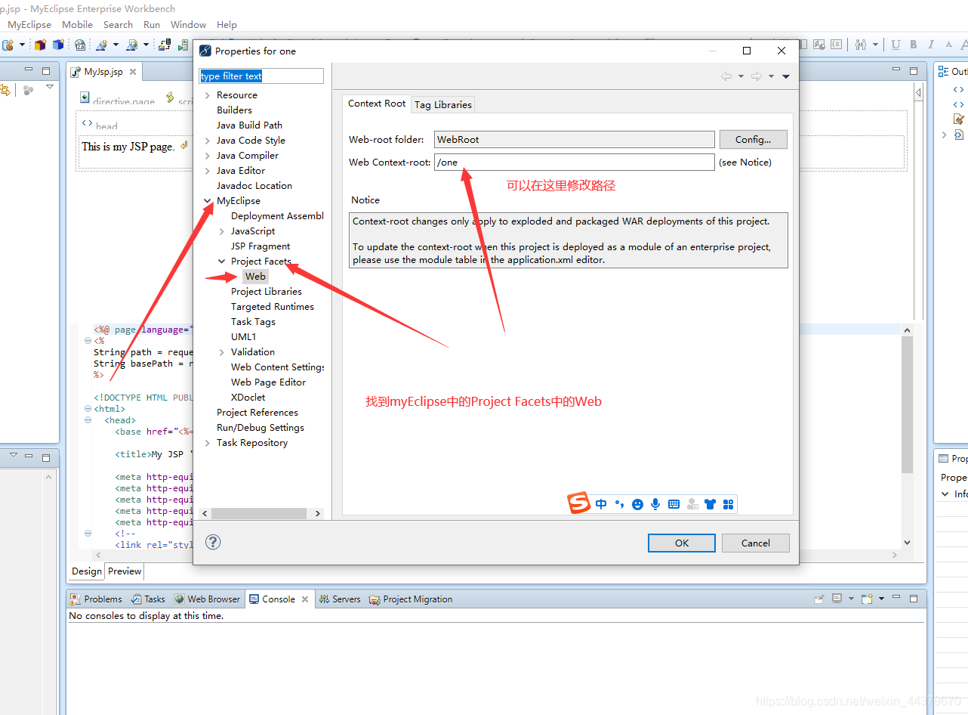Viewport: 968px width, 715px height.
Task: Open the left panel view menu triangle
Action: pyautogui.click(x=50, y=87)
